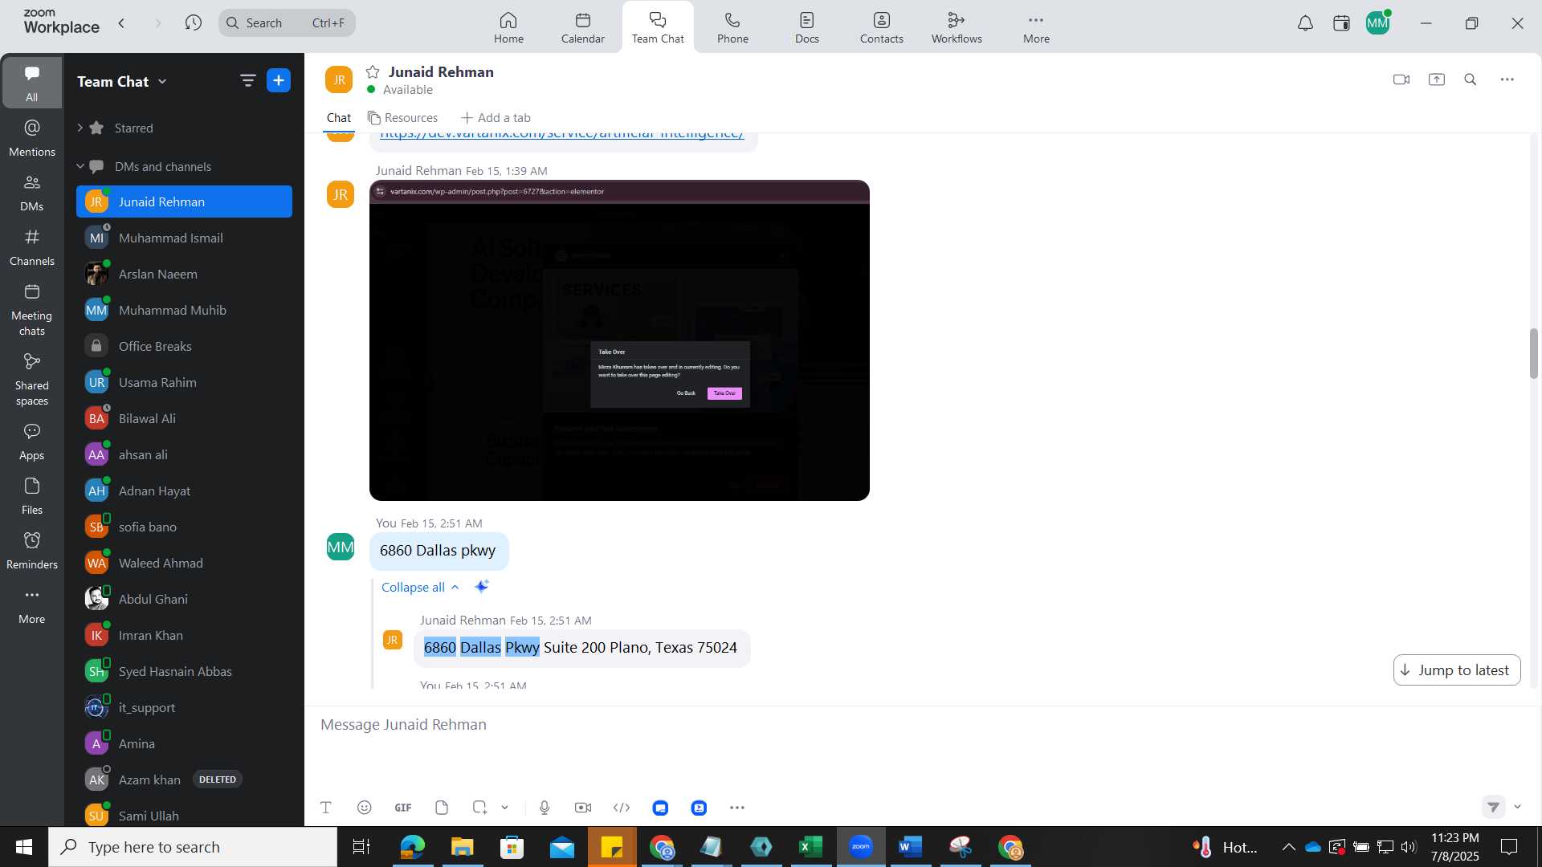Open the Channels sidebar section
Screen dimensions: 1542x867
[32, 247]
